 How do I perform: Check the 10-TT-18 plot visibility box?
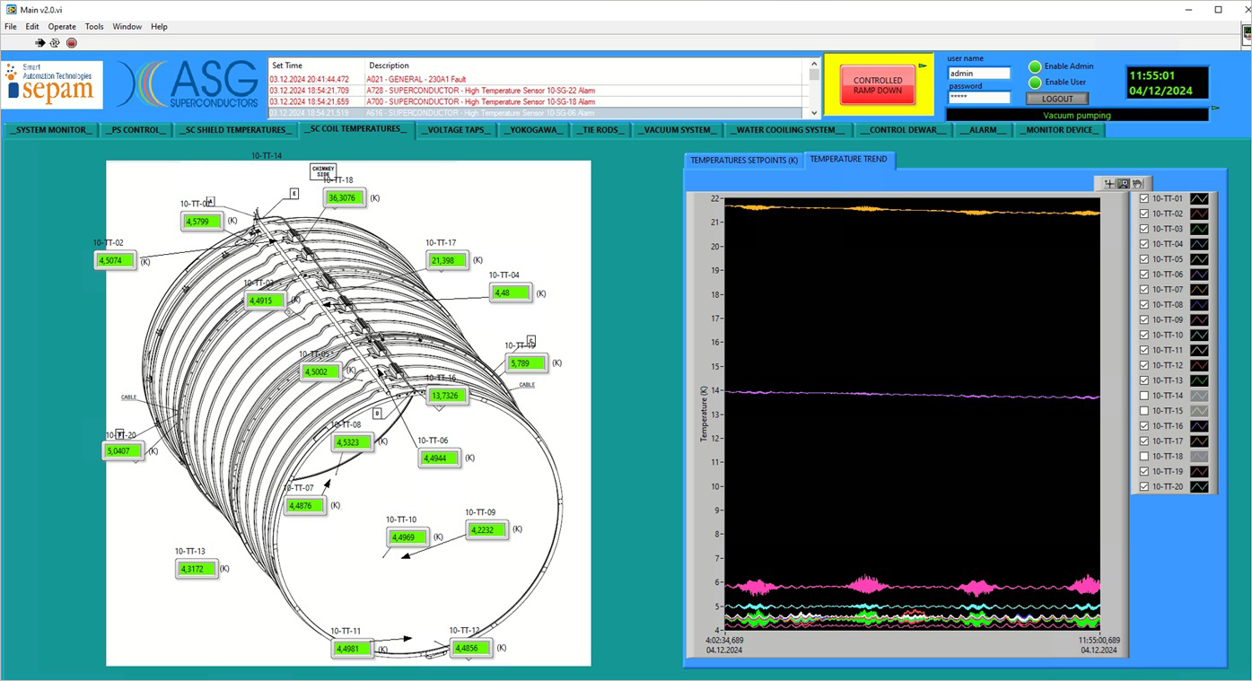click(1143, 457)
